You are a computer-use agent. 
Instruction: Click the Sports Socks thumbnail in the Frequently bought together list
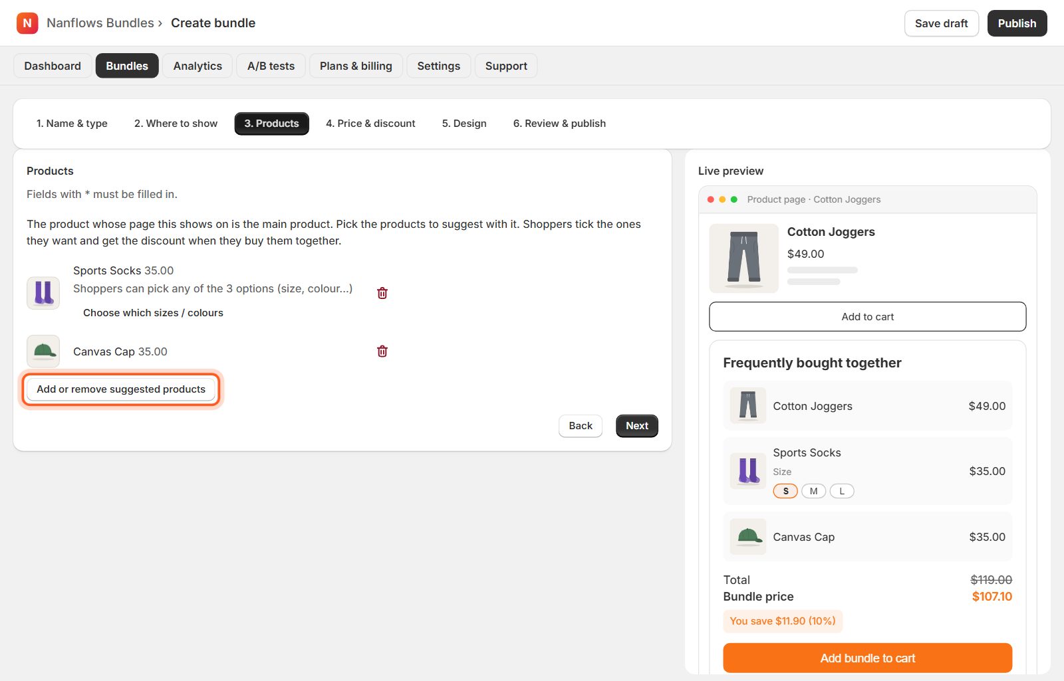[748, 471]
